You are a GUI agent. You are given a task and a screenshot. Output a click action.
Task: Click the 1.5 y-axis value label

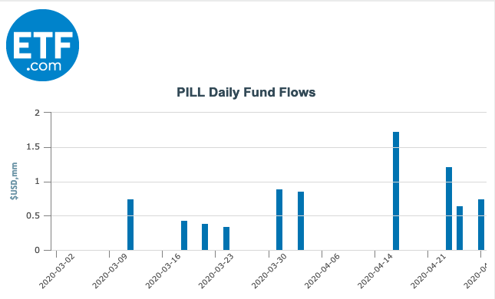[x=33, y=147]
